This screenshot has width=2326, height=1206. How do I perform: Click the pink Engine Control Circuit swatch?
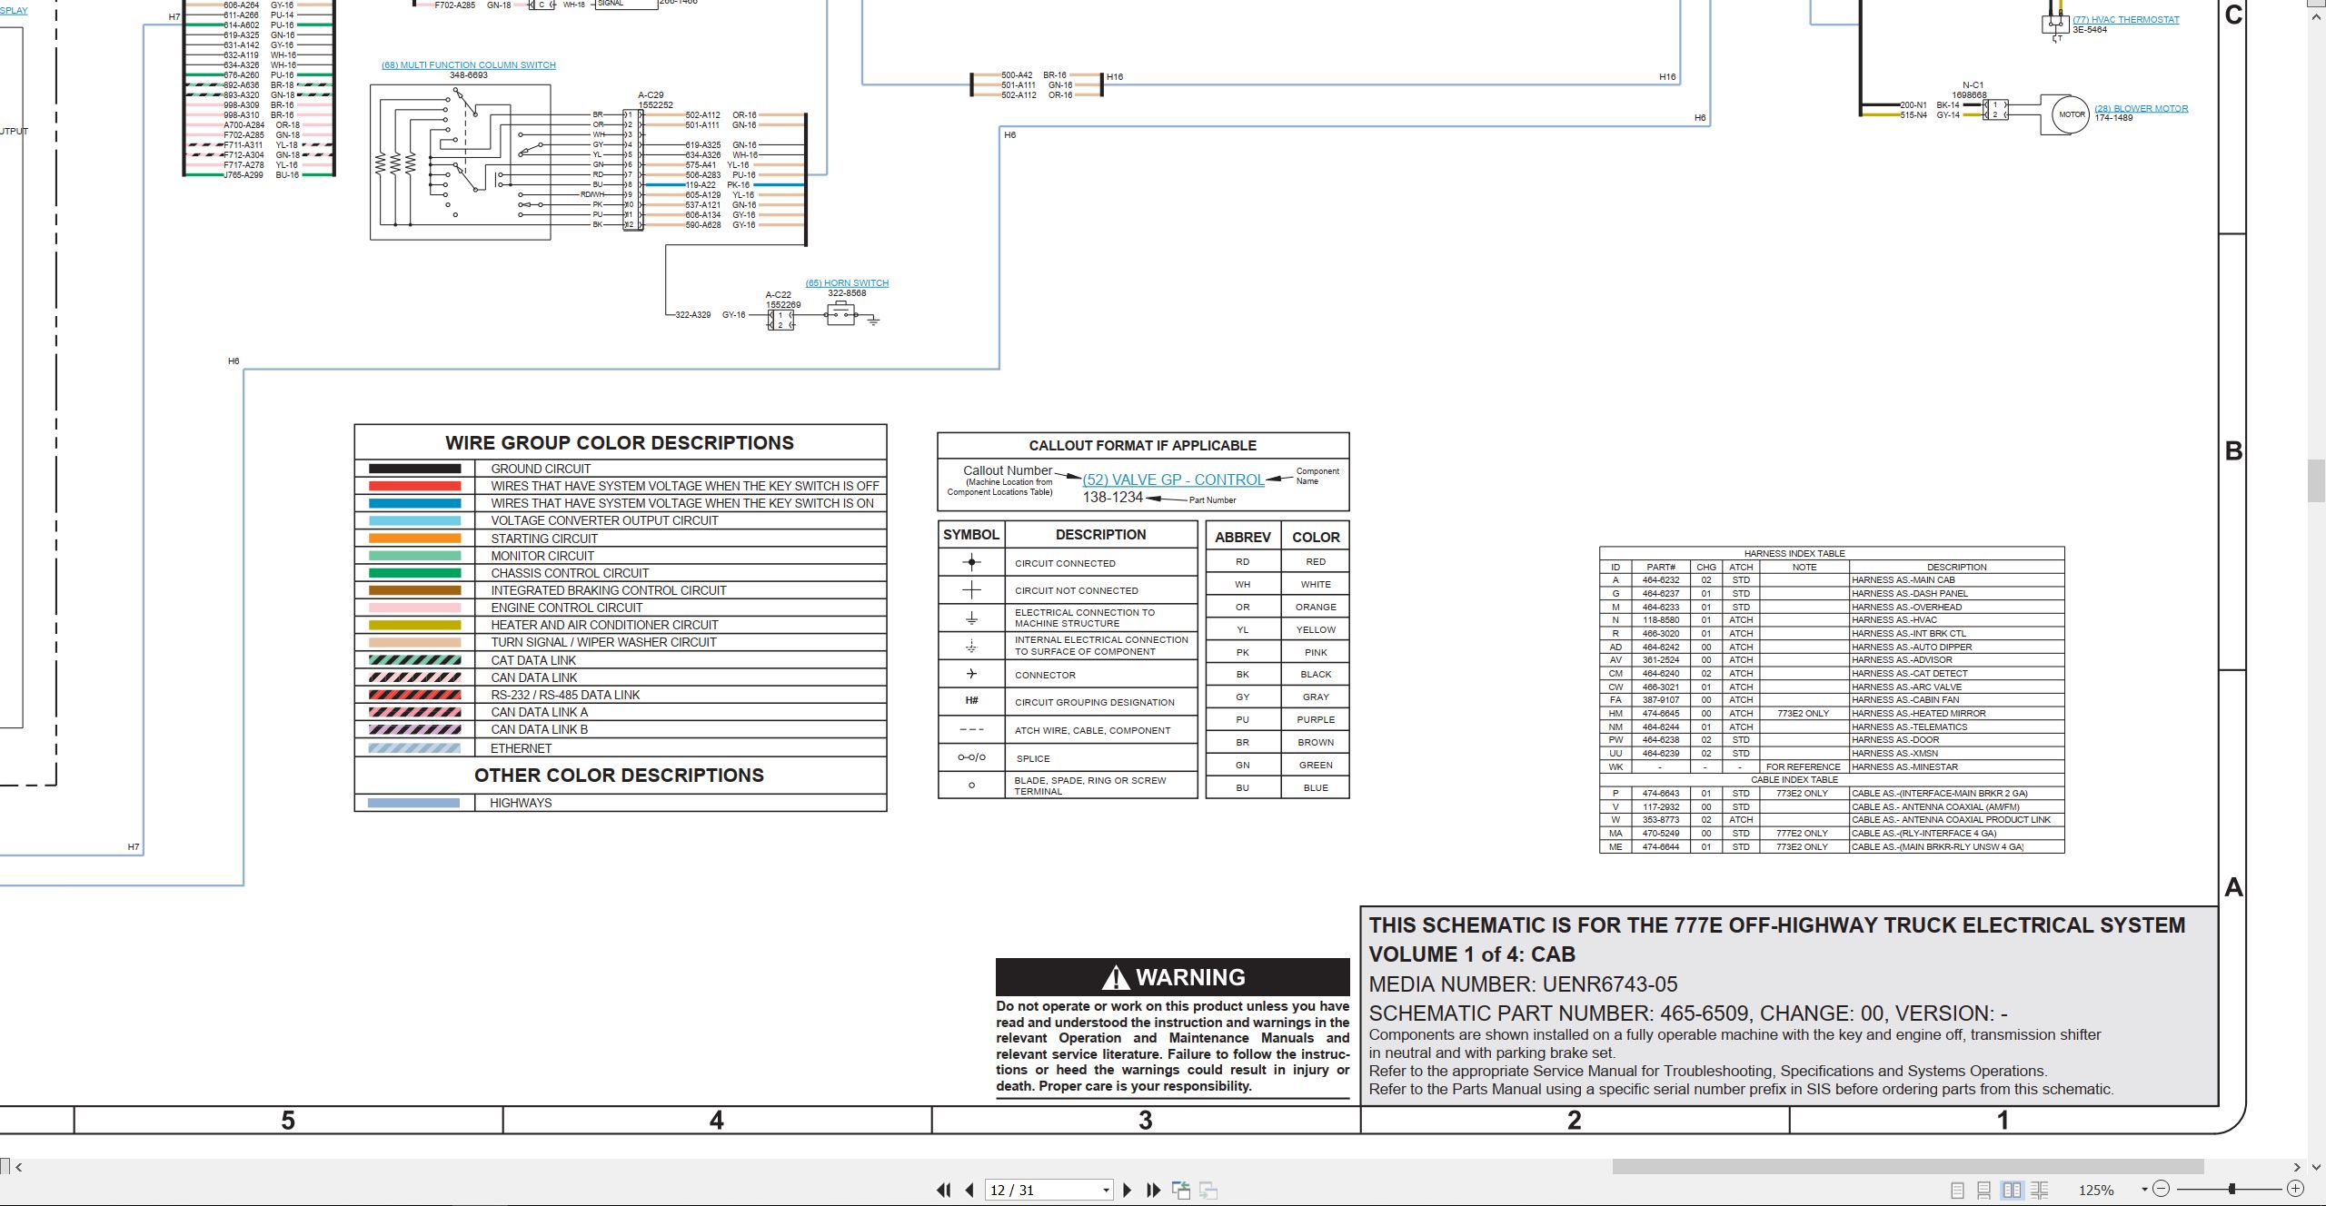point(415,608)
